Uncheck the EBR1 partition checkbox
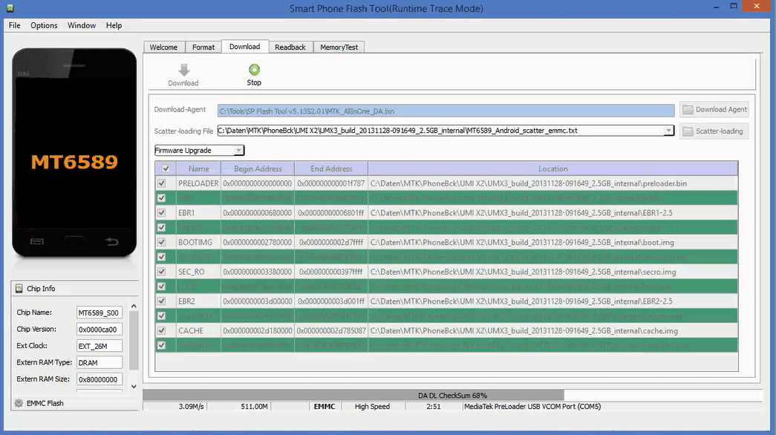Image resolution: width=776 pixels, height=435 pixels. [161, 213]
